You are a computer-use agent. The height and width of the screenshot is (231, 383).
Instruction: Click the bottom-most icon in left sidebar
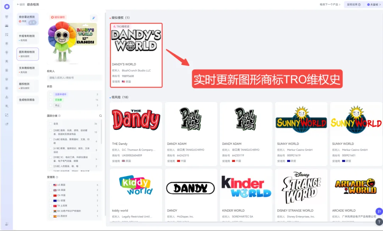pos(7,224)
